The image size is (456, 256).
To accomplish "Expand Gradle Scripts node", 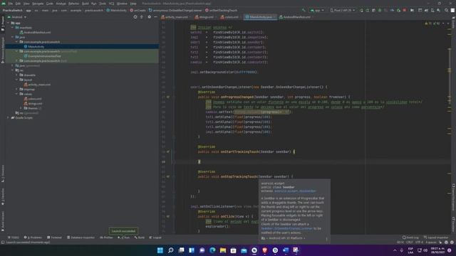I will pos(8,118).
